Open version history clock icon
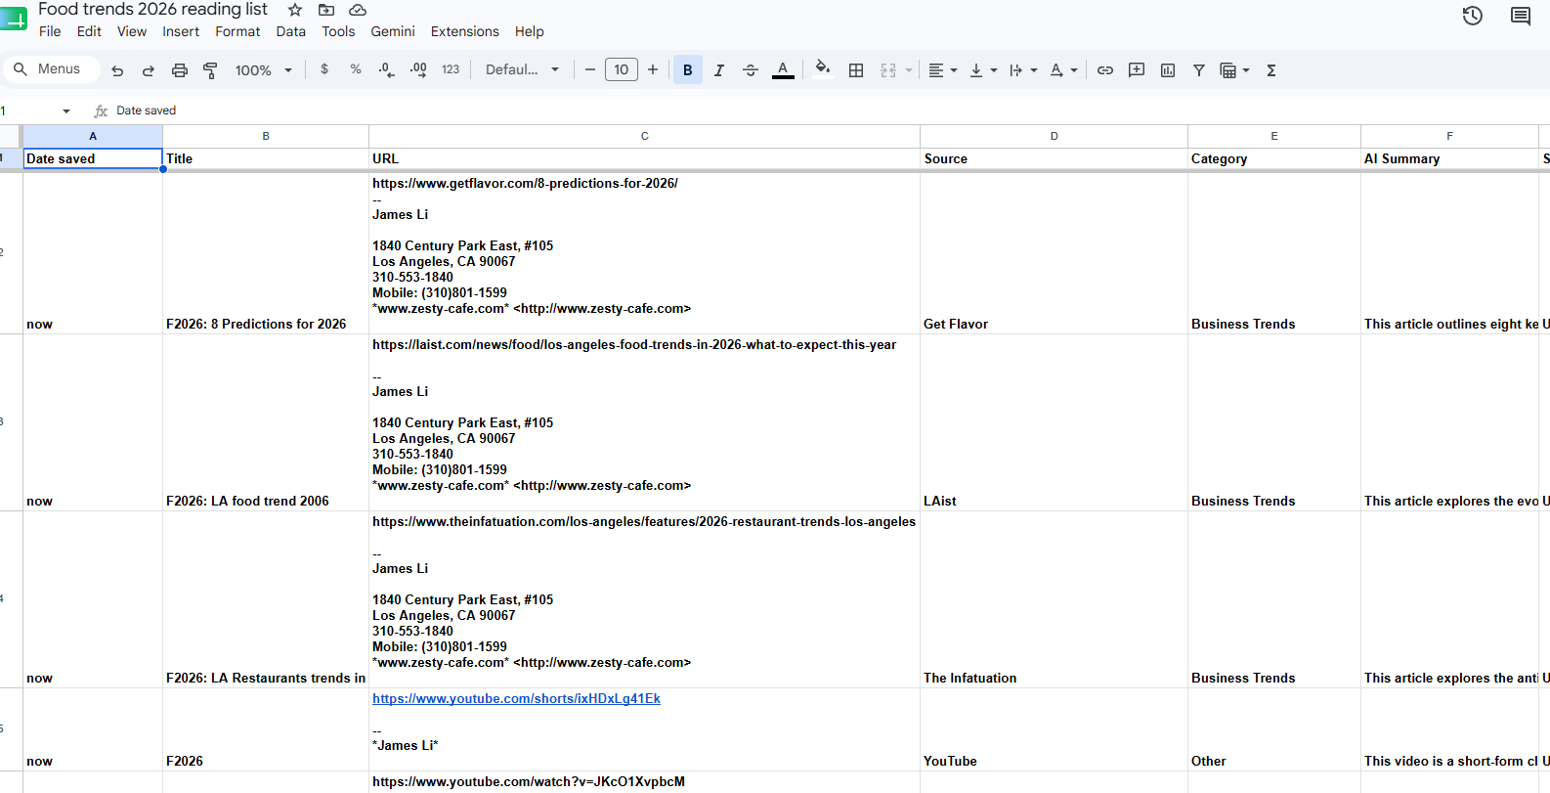Image resolution: width=1550 pixels, height=793 pixels. (x=1473, y=16)
